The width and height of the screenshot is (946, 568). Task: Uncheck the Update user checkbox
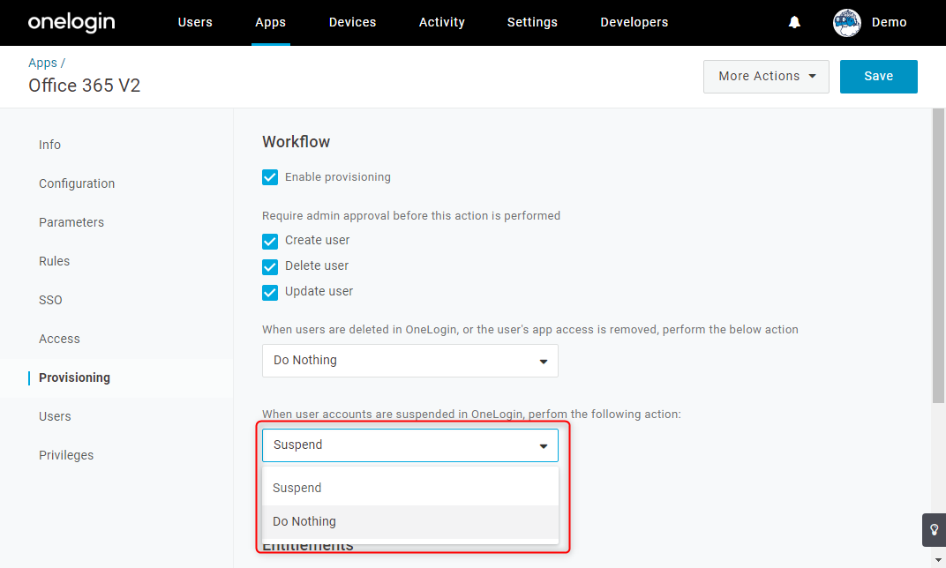point(270,293)
